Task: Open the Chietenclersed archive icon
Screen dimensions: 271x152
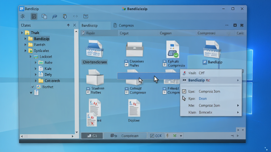Action: 94,52
